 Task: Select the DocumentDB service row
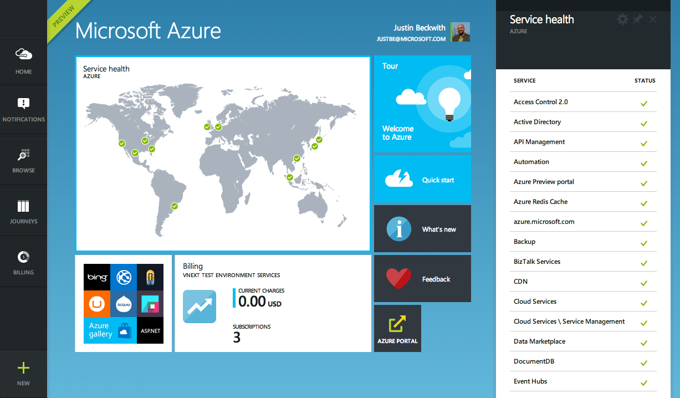pos(583,361)
